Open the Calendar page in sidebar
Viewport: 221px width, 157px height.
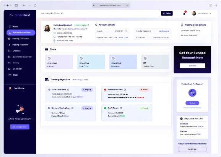tap(15, 69)
